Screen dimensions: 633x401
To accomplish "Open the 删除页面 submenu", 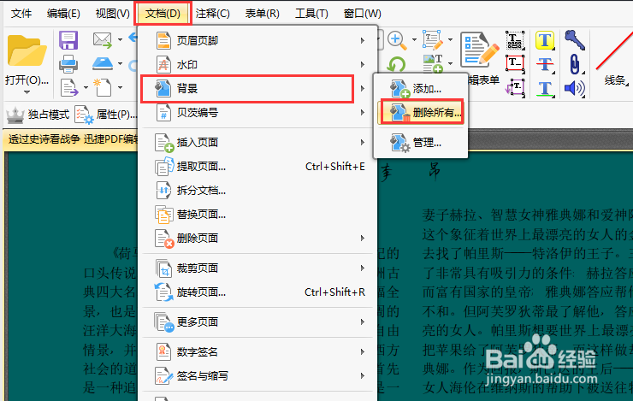I will coord(257,238).
